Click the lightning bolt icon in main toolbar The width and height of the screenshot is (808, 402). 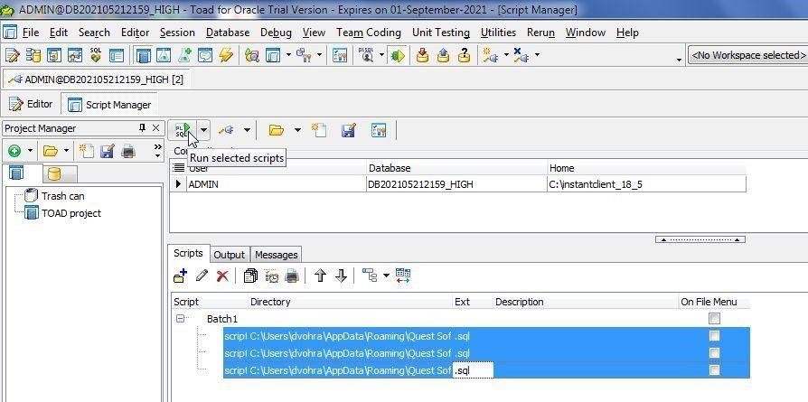pos(226,55)
